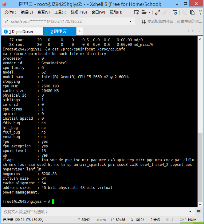Click the "No such file or directory" error line
Viewport: 204px width, 224px height.
coord(54,54)
